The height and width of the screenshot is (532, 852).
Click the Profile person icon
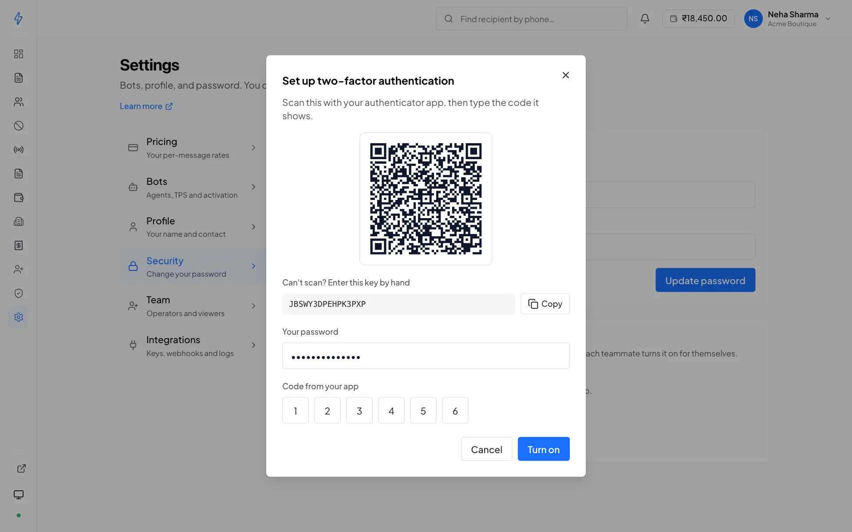coord(133,227)
